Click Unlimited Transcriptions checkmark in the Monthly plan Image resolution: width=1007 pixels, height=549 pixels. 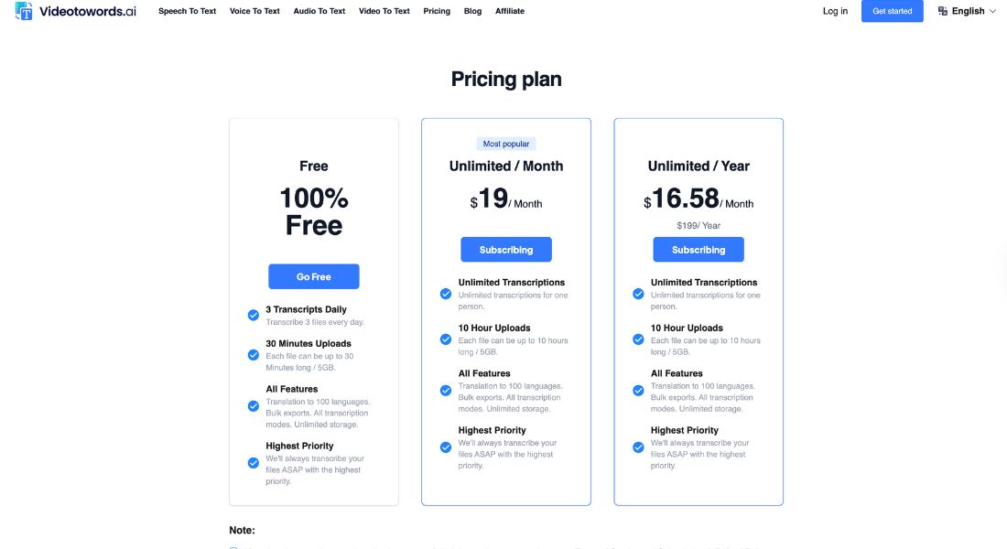click(446, 294)
